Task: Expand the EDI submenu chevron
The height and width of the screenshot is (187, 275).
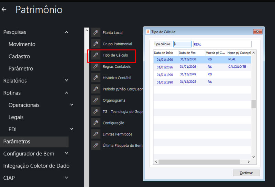Action: point(72,129)
